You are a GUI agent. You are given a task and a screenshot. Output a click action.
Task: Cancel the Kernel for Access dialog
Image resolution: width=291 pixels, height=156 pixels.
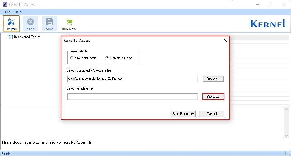coord(212,114)
